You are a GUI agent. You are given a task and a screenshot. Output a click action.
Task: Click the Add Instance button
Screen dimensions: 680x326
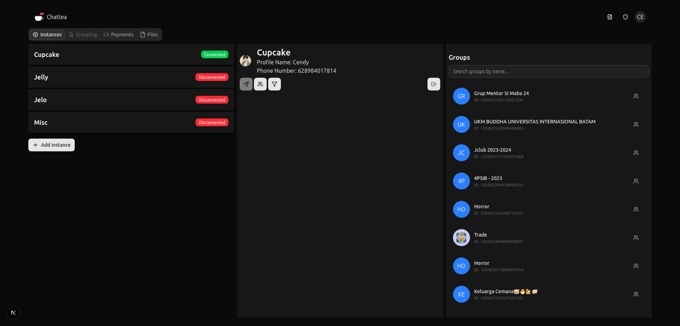(x=51, y=145)
